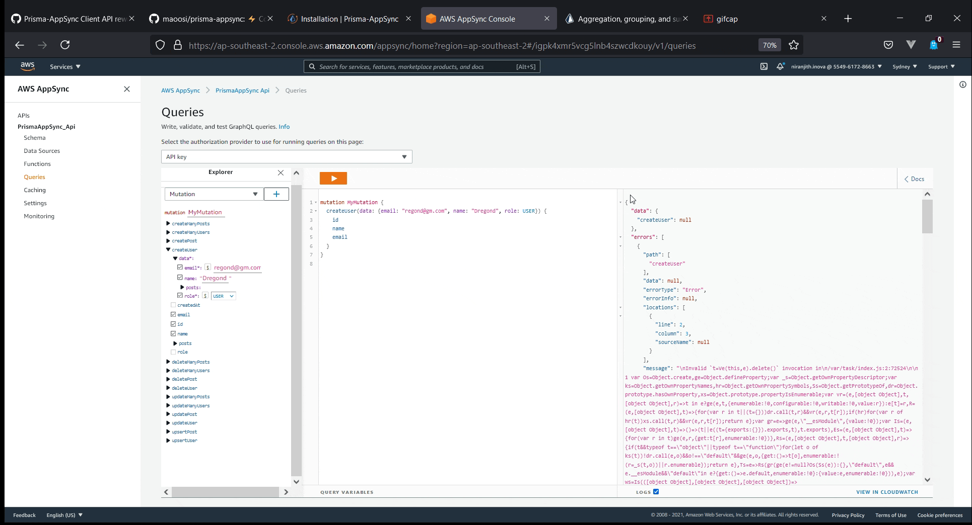Open the AWS home logo
The width and height of the screenshot is (972, 525).
pos(28,66)
